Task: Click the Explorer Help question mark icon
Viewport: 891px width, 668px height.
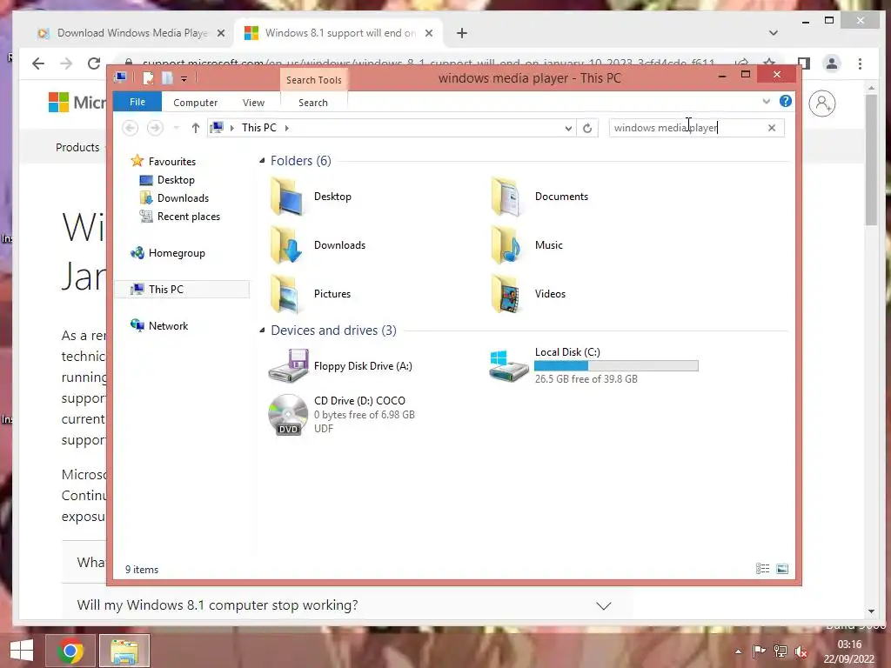Action: click(x=786, y=101)
